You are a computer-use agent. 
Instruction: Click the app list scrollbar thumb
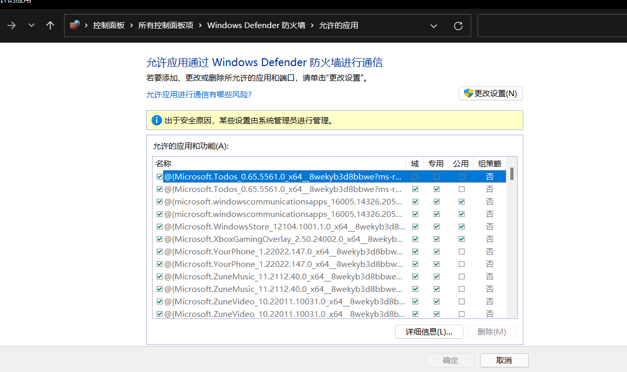click(x=512, y=174)
